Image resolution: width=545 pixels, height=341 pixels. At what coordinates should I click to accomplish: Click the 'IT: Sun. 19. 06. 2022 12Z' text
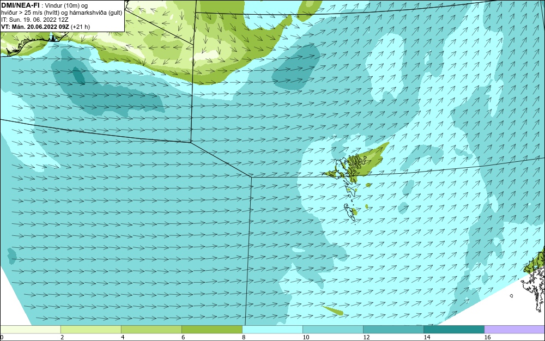point(35,20)
